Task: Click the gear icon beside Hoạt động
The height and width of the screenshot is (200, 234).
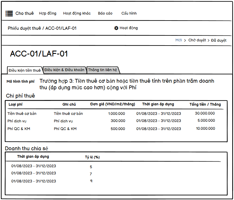Action: click(116, 28)
